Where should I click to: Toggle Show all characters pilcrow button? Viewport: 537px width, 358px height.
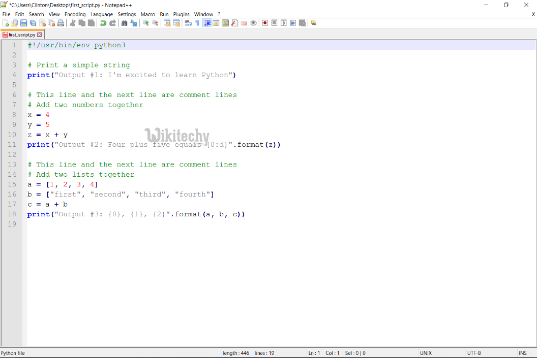click(x=197, y=23)
